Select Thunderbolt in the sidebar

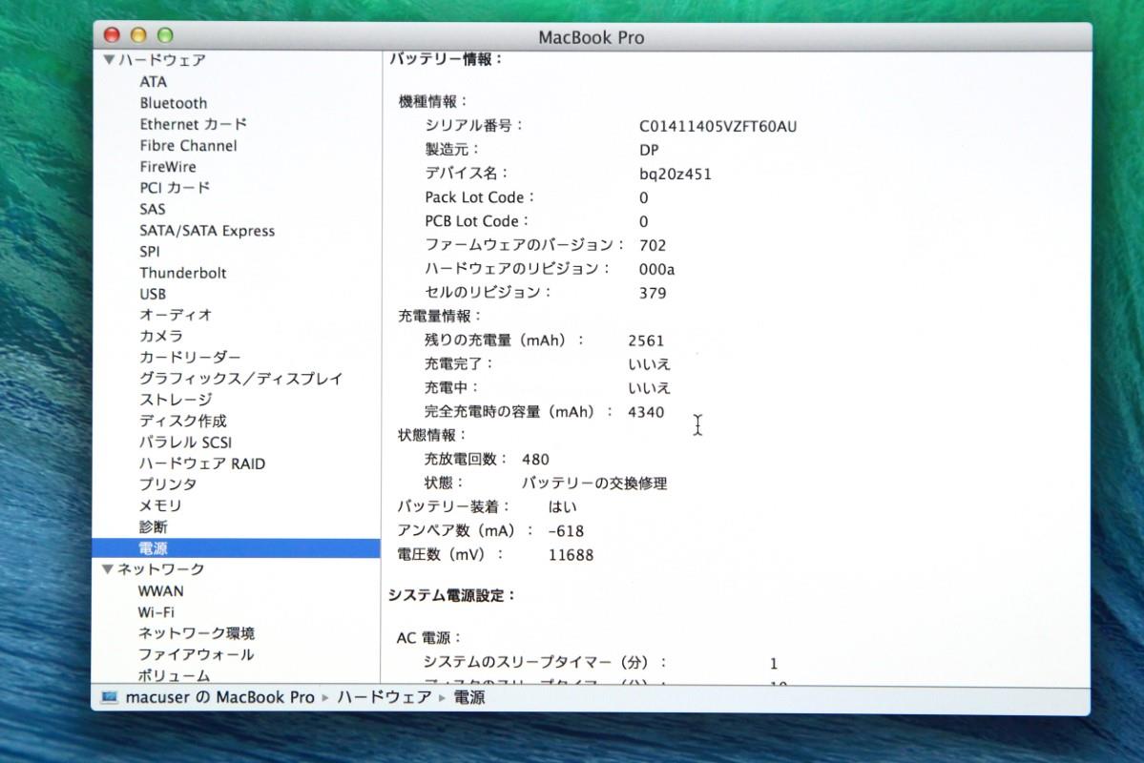click(183, 273)
